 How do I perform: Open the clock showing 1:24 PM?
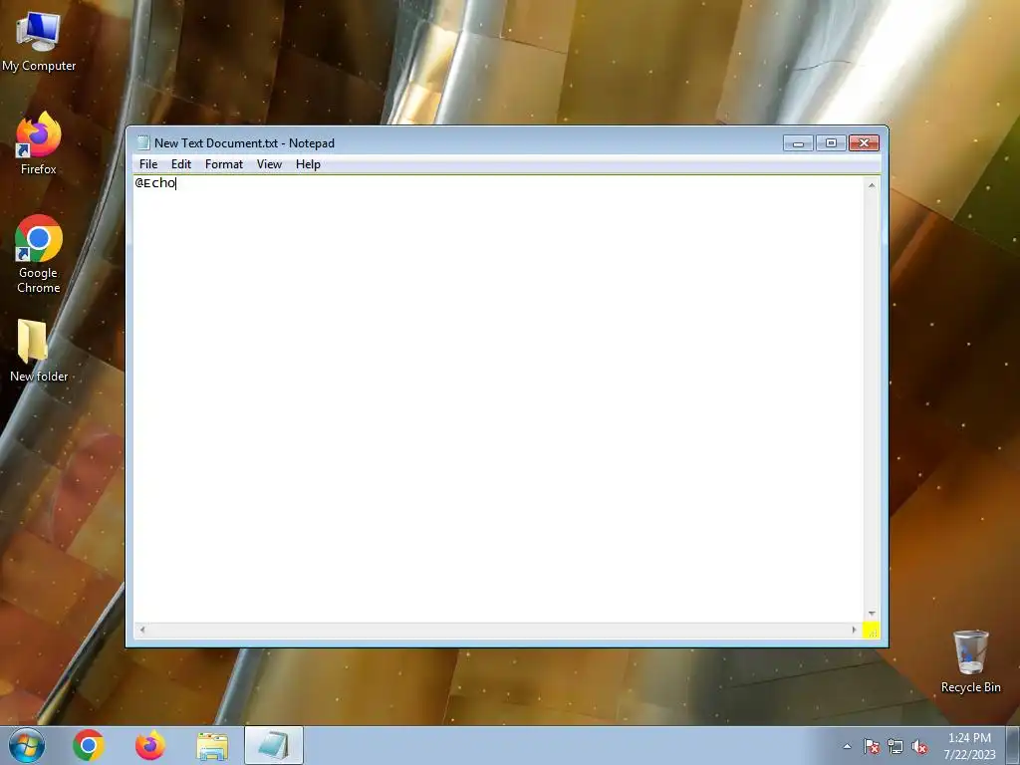coord(969,746)
